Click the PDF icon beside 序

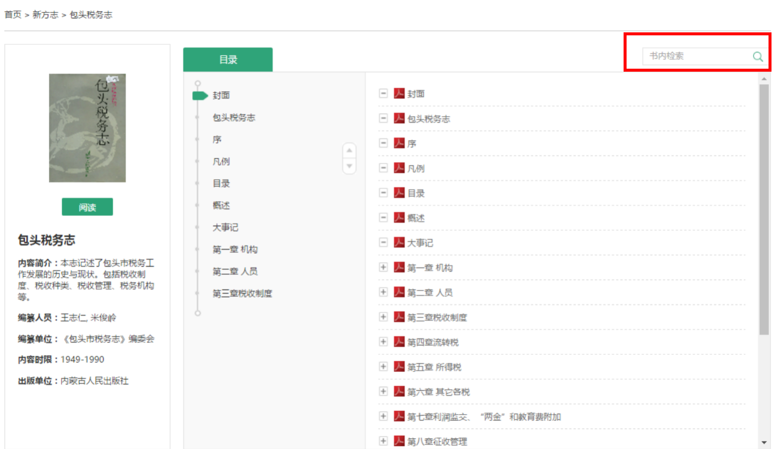click(399, 143)
